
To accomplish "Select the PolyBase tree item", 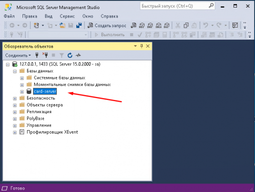I will (36, 119).
